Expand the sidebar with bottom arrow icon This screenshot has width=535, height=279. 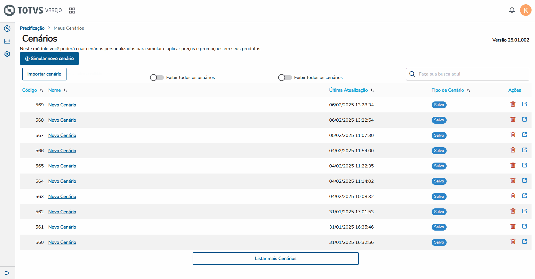[7, 273]
